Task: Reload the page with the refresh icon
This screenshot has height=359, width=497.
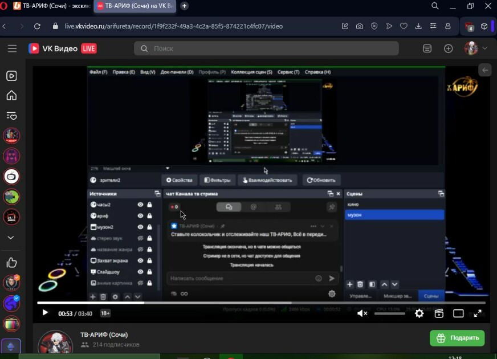Action: 37,26
